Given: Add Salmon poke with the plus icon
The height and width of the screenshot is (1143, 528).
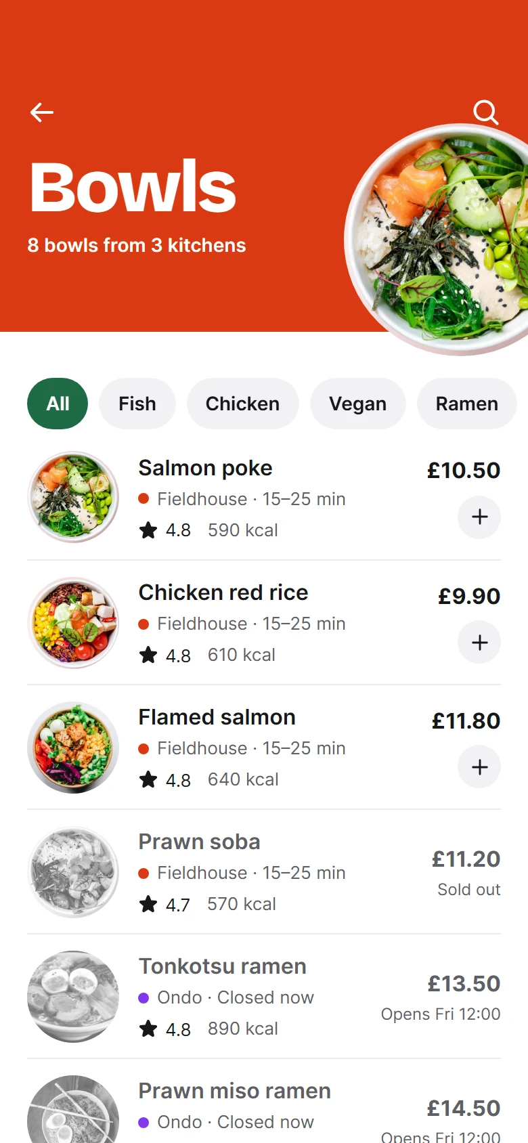Looking at the screenshot, I should [479, 517].
